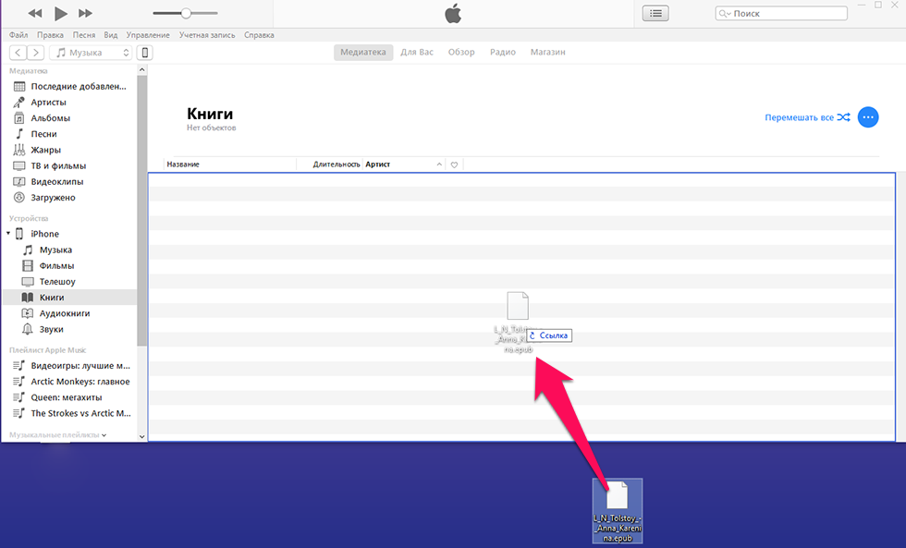
Task: Open the iPhone device icon button
Action: pos(144,53)
